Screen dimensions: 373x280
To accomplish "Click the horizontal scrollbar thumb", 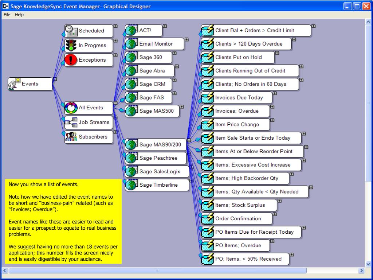I will pyautogui.click(x=157, y=271).
